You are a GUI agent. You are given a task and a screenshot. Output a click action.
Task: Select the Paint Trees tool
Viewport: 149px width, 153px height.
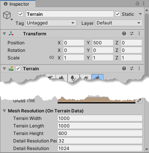(74, 78)
